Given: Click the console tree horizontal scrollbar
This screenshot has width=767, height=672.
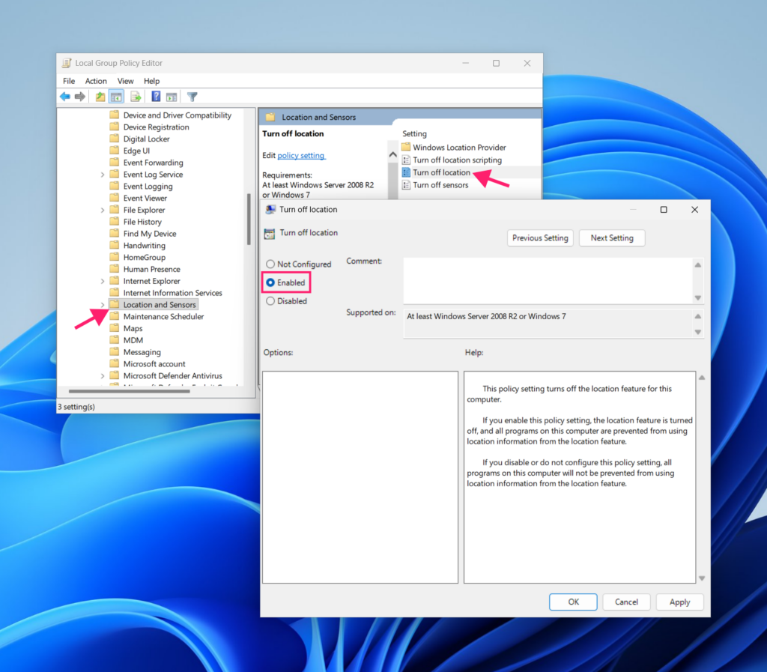Looking at the screenshot, I should point(129,391).
